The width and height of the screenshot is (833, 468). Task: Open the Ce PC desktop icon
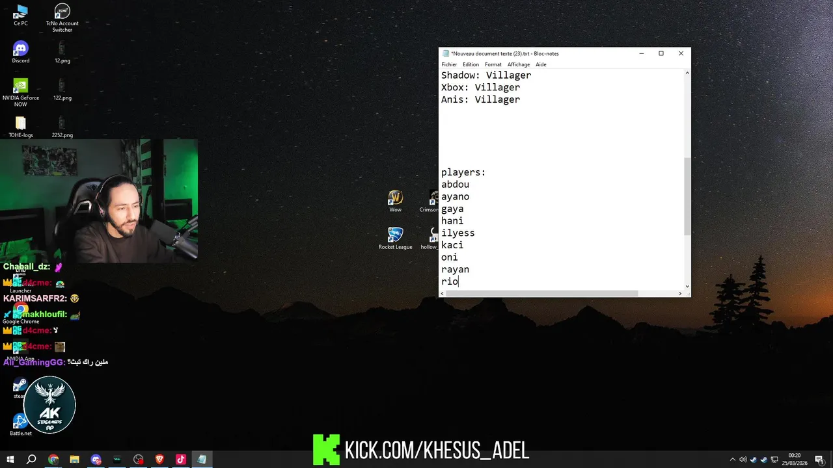[x=20, y=15]
